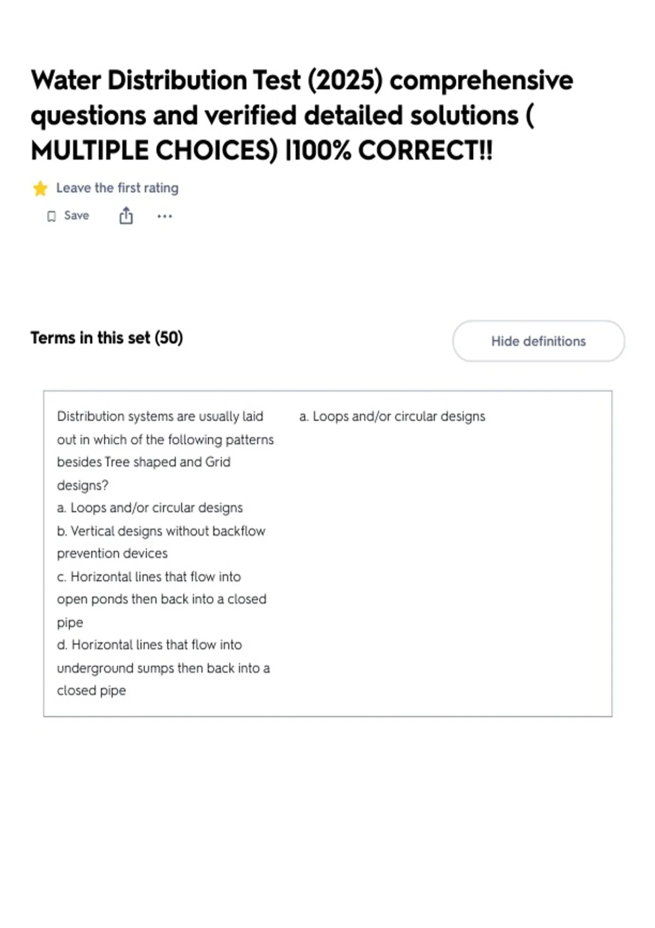Image resolution: width=655 pixels, height=928 pixels.
Task: Click the flashcard term card border area
Action: 327,554
